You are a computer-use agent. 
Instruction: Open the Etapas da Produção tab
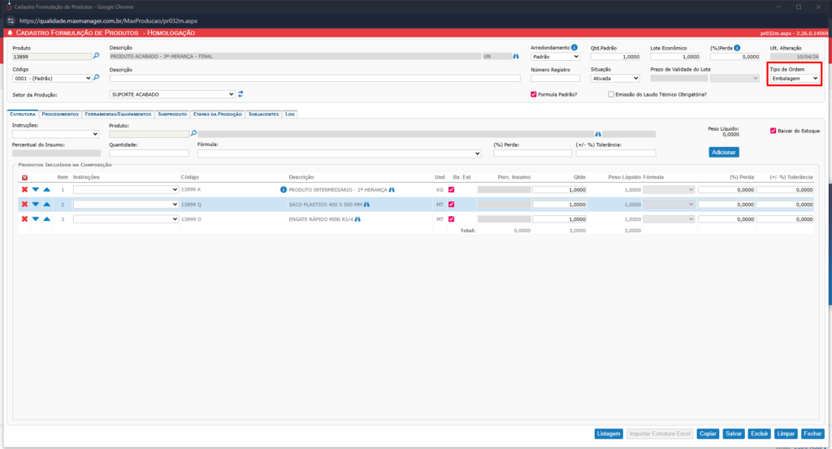pyautogui.click(x=219, y=114)
